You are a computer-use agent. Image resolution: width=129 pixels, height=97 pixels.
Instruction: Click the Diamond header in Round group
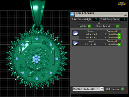click(x=112, y=31)
